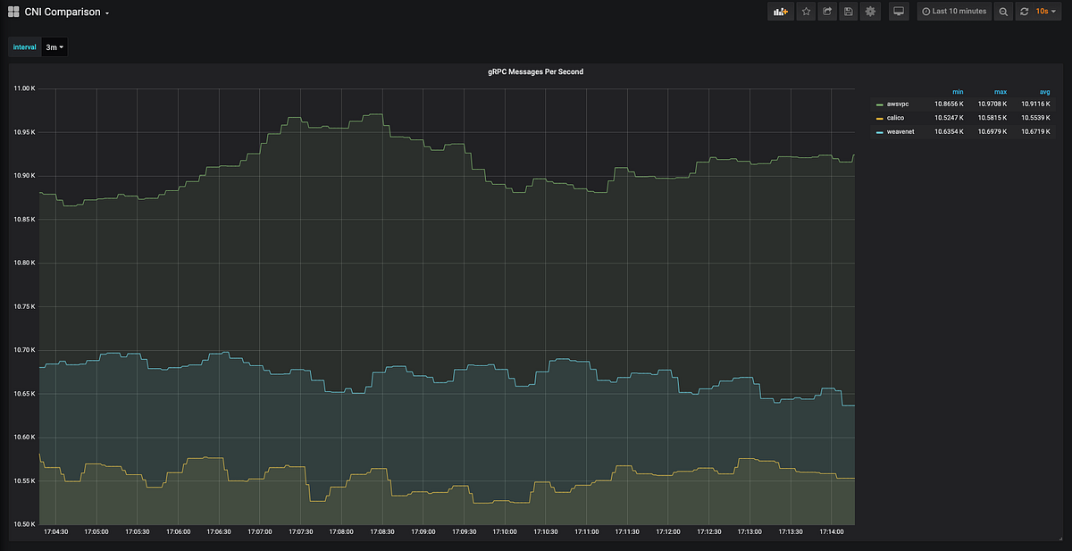Open the share dashboard dialog
Viewport: 1072px width, 551px height.
click(x=827, y=11)
